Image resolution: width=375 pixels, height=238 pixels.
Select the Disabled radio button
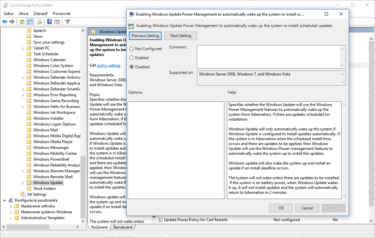(x=131, y=67)
